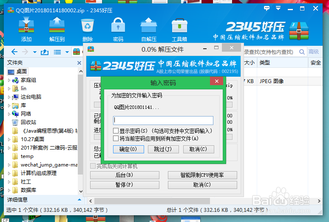The image size is (329, 222).
Task: Click the folder tree scrollbar down arrow
Action: pyautogui.click(x=81, y=191)
